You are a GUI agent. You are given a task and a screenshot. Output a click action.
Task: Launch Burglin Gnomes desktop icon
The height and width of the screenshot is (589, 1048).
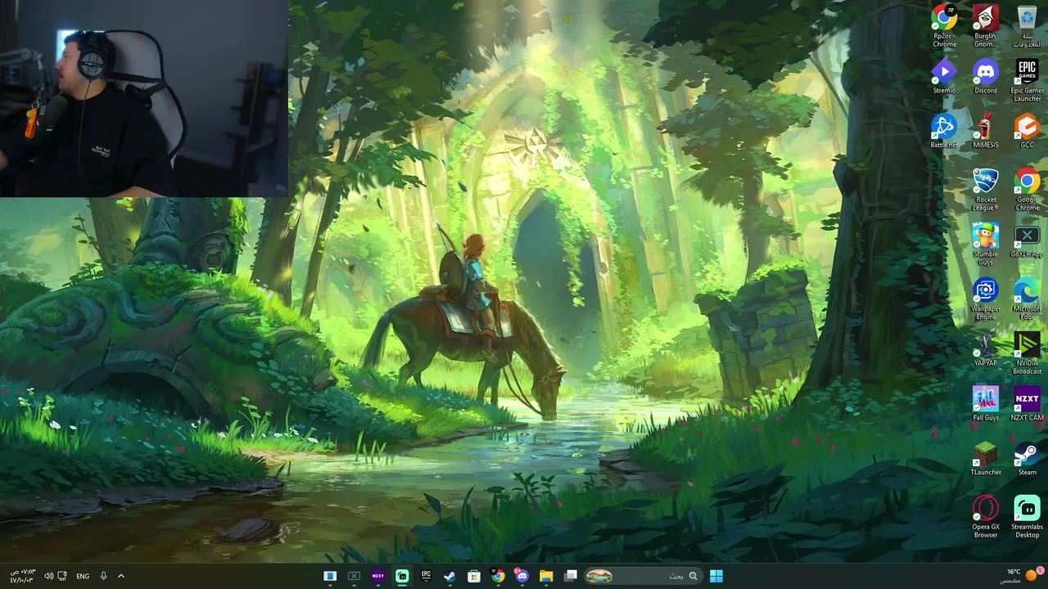pos(985,25)
